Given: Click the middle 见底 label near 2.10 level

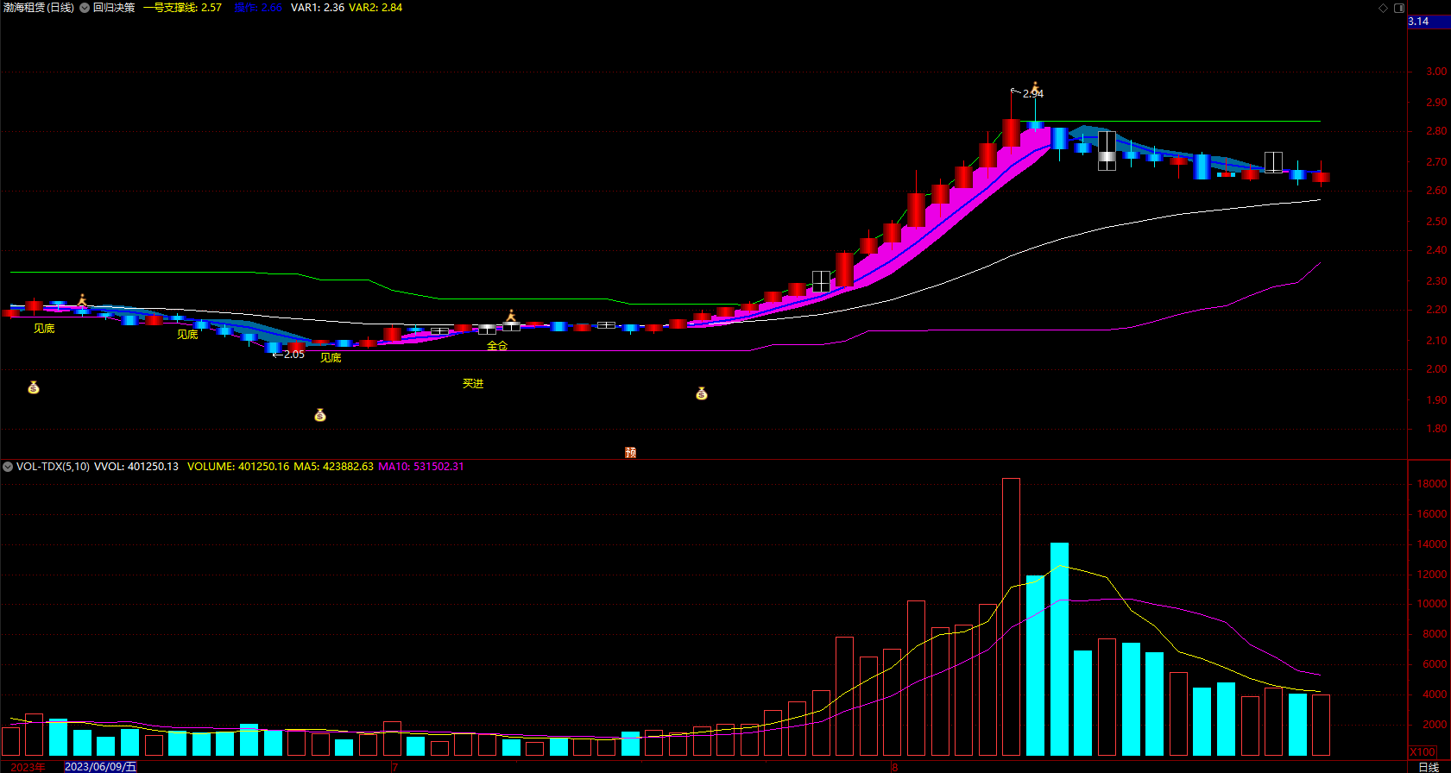Looking at the screenshot, I should pos(187,335).
